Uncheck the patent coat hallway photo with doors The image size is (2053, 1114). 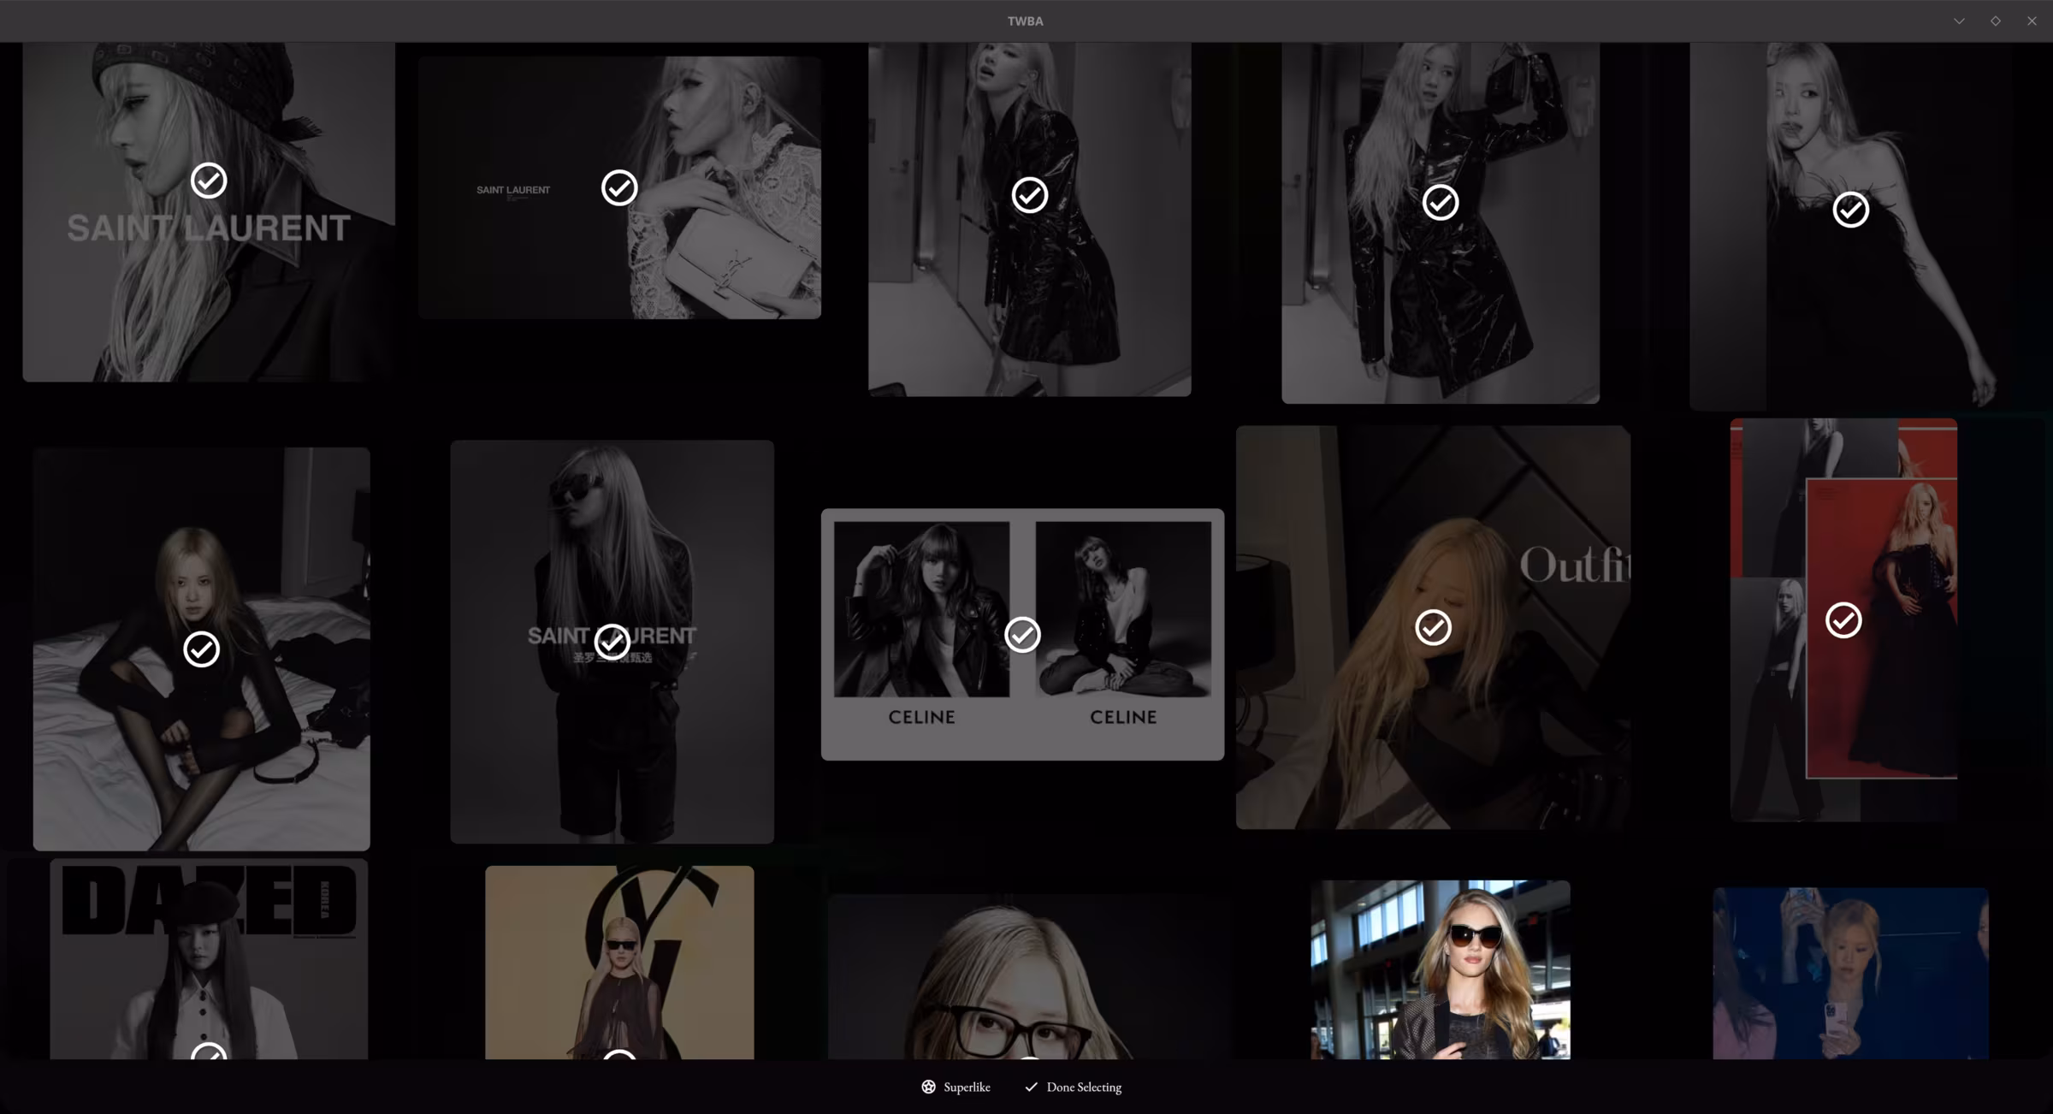1030,195
